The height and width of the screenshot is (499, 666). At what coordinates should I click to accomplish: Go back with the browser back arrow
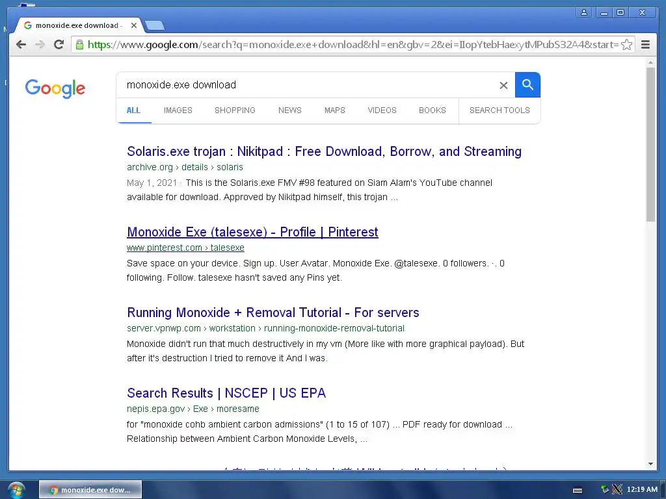coord(21,45)
